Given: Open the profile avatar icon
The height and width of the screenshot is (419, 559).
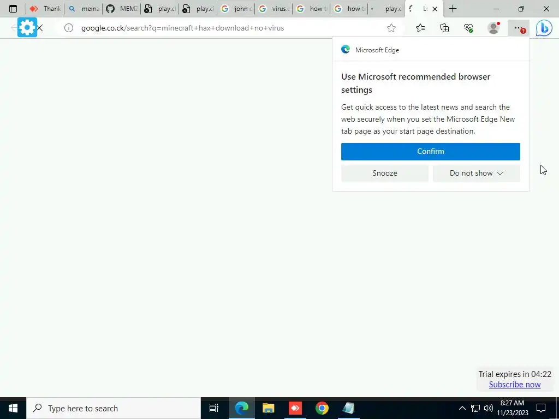Looking at the screenshot, I should [x=493, y=28].
